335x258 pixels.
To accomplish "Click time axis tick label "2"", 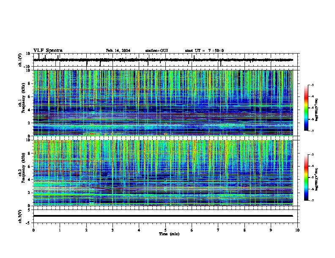I will tap(86, 230).
